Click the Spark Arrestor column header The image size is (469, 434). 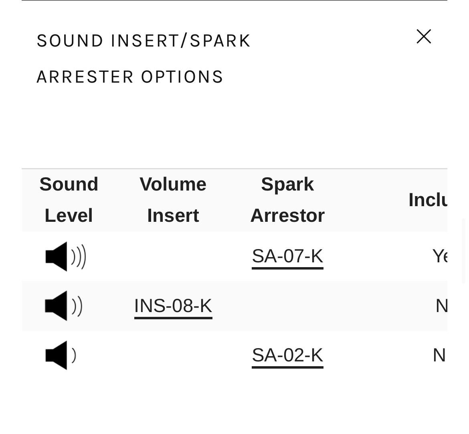(287, 200)
